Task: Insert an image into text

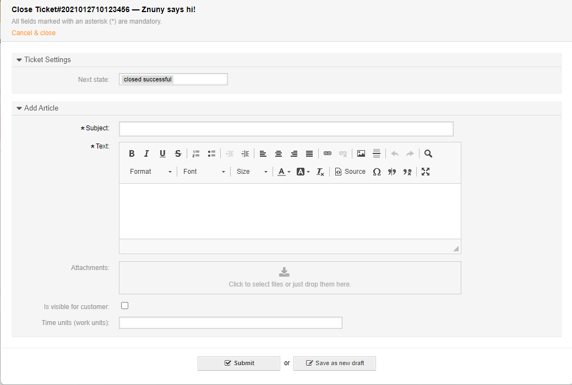Action: [361, 154]
